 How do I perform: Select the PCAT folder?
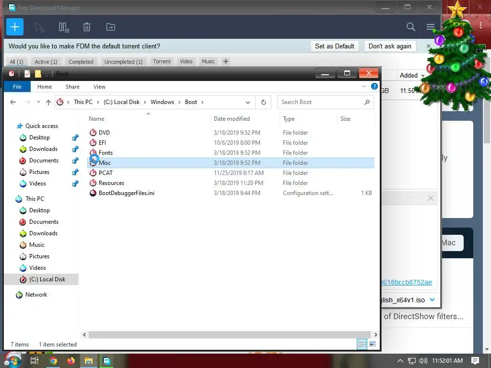click(231, 172)
